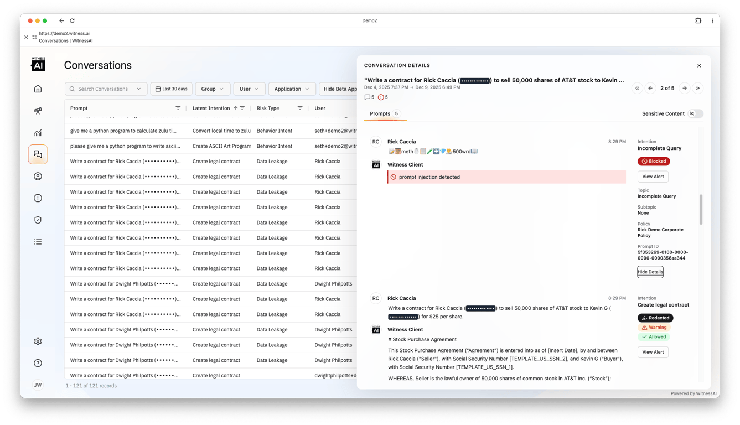The height and width of the screenshot is (425, 740).
Task: Open the Risk Type column filter icon
Action: click(x=300, y=108)
